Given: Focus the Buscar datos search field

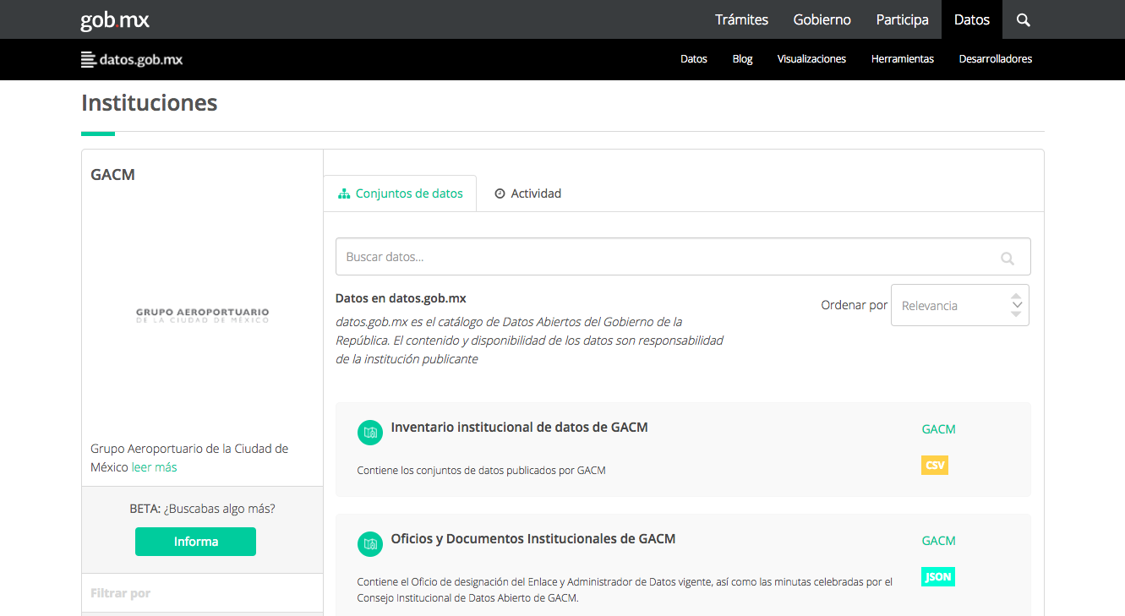Looking at the screenshot, I should point(683,257).
